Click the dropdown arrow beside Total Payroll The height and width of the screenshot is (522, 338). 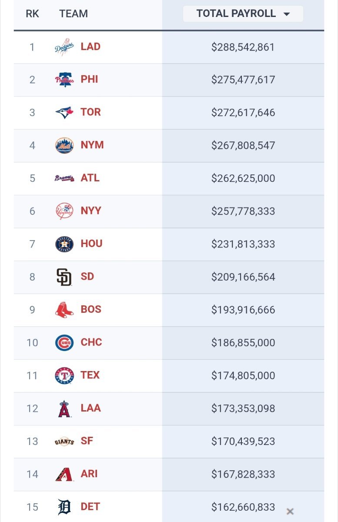click(x=286, y=14)
